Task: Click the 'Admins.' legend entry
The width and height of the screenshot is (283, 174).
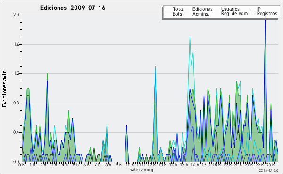Action: [201, 14]
